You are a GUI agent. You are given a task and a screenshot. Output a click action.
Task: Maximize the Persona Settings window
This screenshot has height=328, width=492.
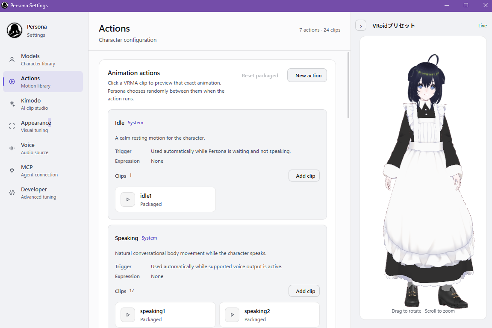(x=466, y=5)
